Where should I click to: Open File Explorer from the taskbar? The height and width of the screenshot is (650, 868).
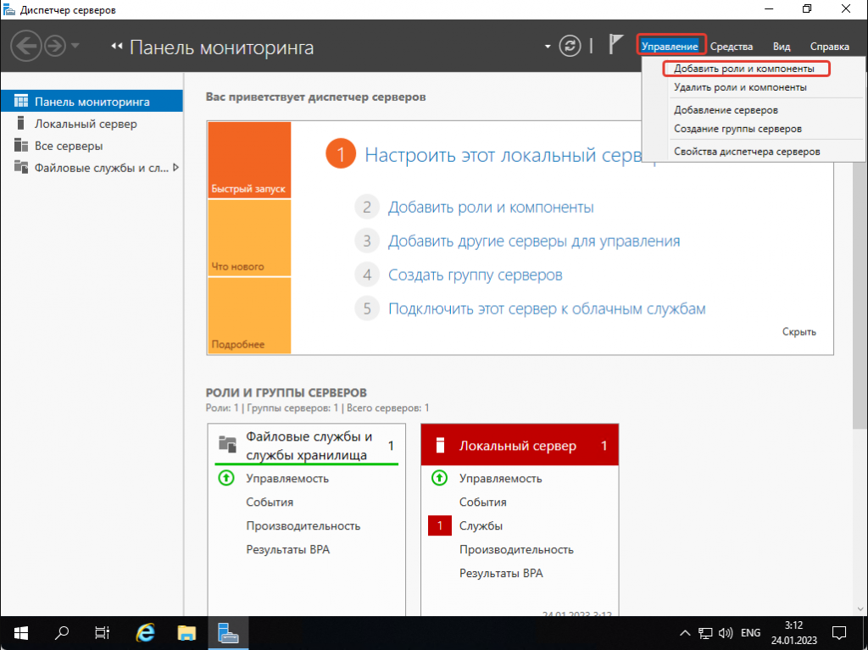tap(186, 632)
